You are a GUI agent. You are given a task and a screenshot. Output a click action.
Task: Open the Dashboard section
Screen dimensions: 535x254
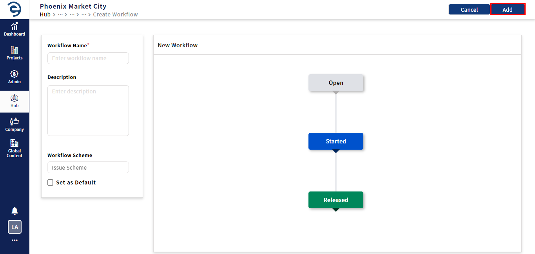(x=15, y=29)
